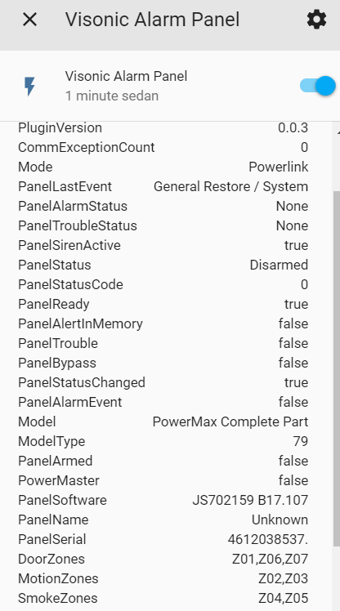The image size is (340, 611).
Task: Click the scrollbar thumb on right edge
Action: [337, 368]
